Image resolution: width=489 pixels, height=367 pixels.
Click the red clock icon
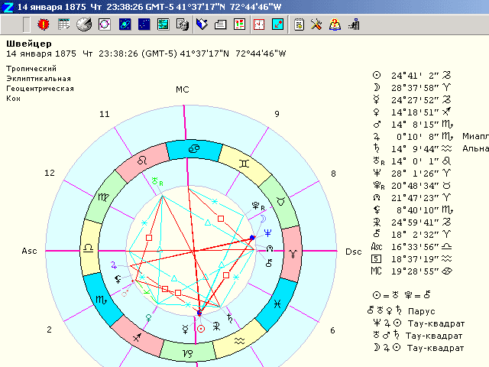tap(259, 24)
